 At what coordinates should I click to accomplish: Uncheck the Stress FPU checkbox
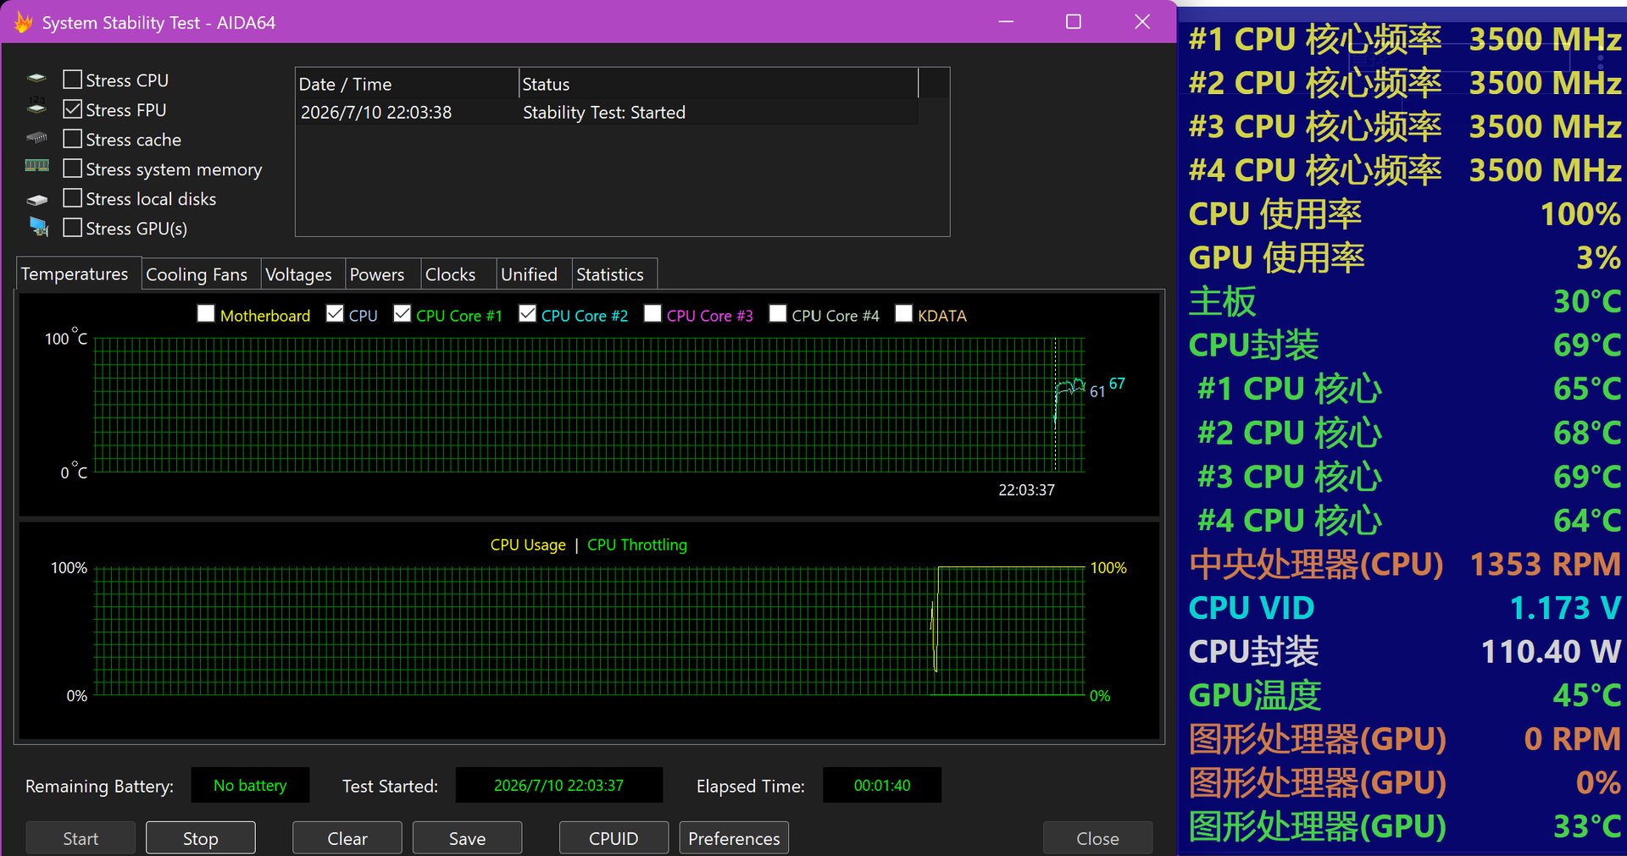click(x=73, y=109)
